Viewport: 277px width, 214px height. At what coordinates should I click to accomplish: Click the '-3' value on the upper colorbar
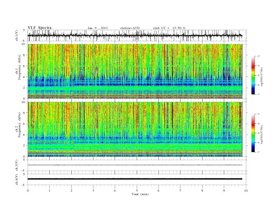pos(258,56)
